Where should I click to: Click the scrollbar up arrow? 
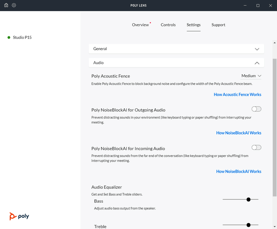tap(274, 43)
